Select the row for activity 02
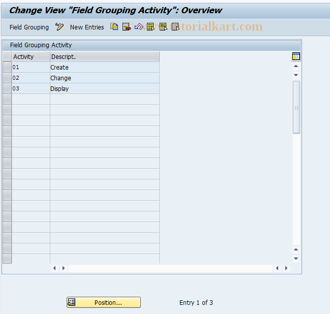The width and height of the screenshot is (330, 314). (7, 78)
